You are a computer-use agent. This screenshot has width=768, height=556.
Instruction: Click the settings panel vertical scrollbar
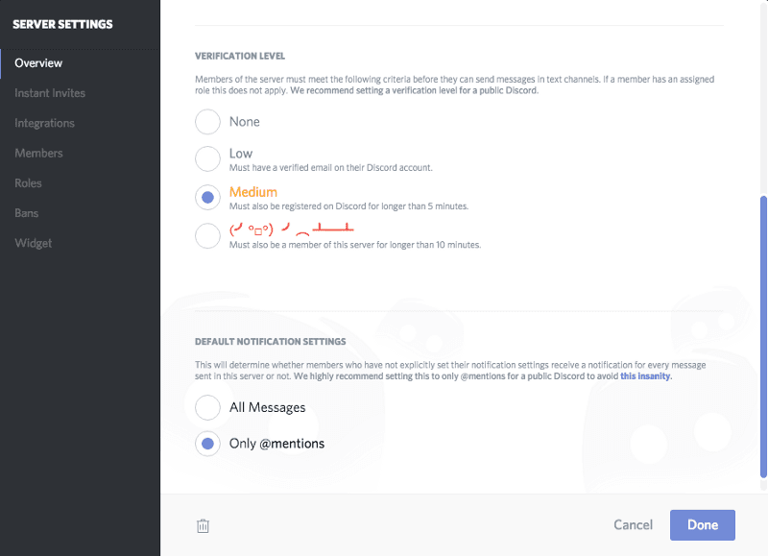(763, 336)
